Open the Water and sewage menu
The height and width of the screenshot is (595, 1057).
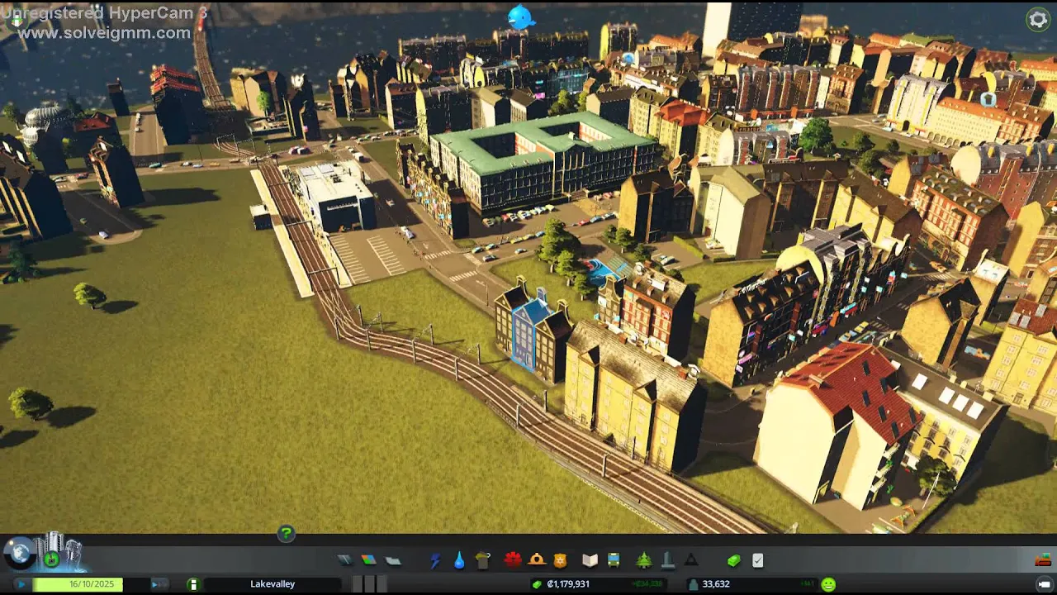(459, 560)
